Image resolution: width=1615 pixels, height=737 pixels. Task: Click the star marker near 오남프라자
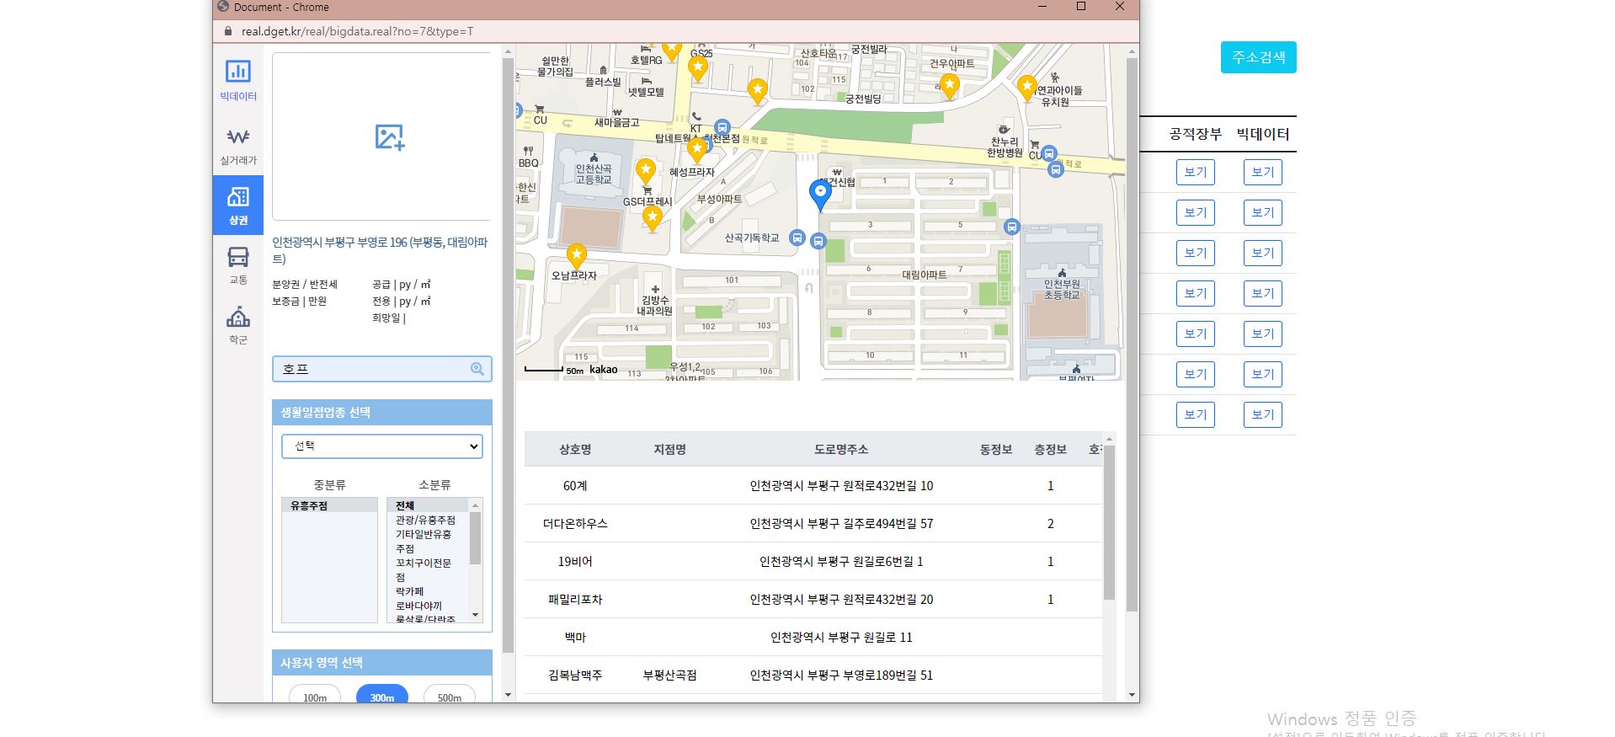(x=576, y=254)
